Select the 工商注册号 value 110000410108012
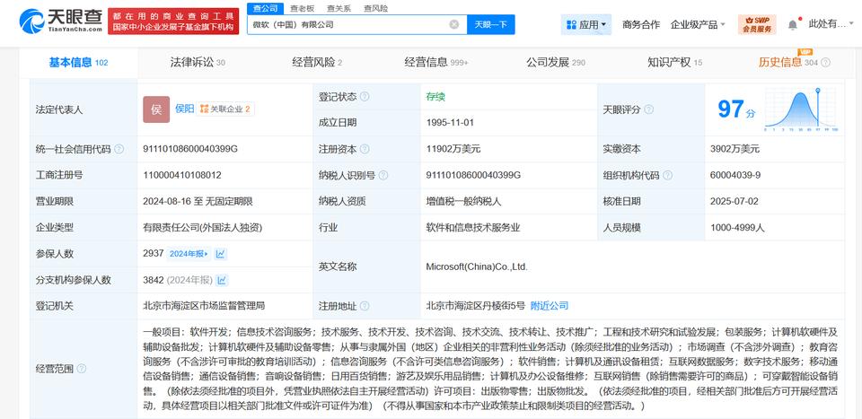Screen dimensions: 862x419 pyautogui.click(x=182, y=175)
